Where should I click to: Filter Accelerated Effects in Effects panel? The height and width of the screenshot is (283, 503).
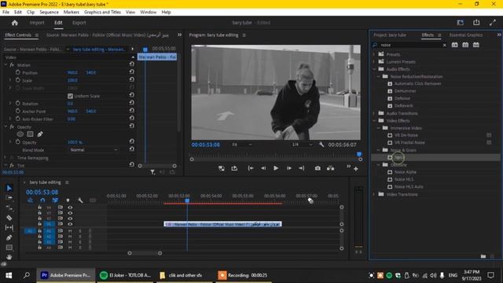pyautogui.click(x=455, y=45)
